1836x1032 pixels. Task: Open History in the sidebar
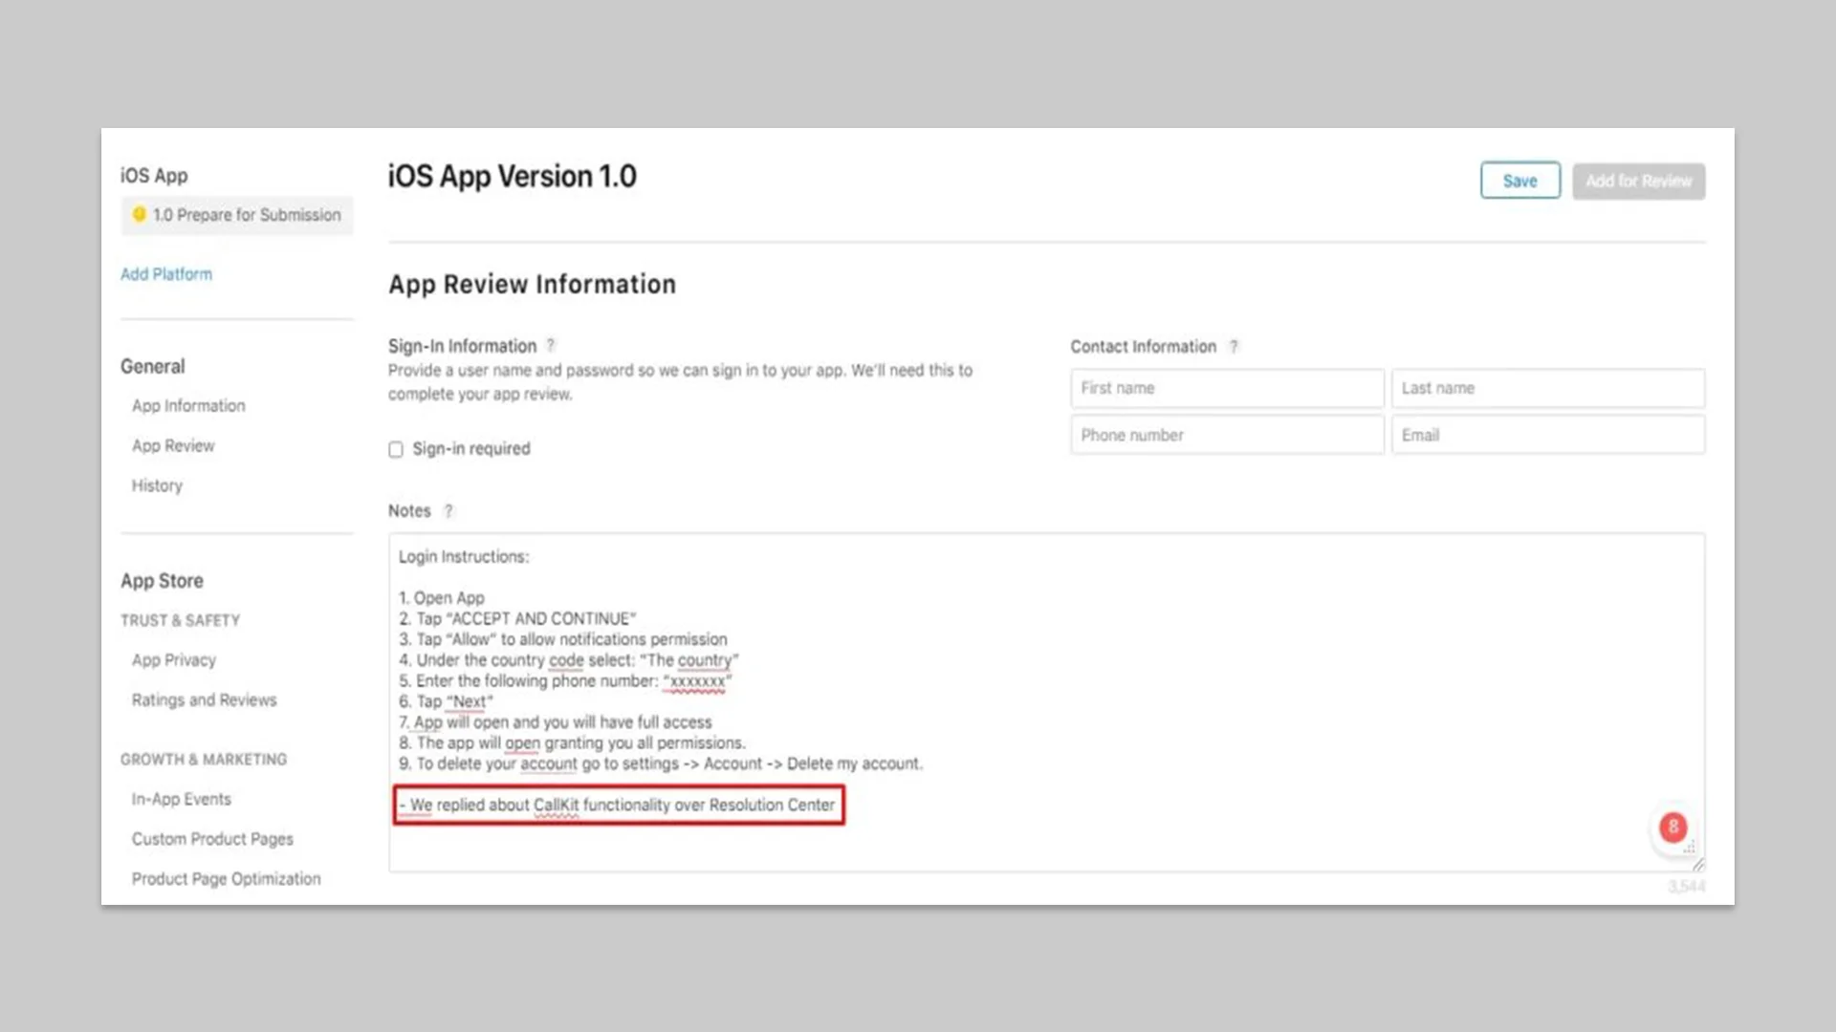click(x=157, y=485)
